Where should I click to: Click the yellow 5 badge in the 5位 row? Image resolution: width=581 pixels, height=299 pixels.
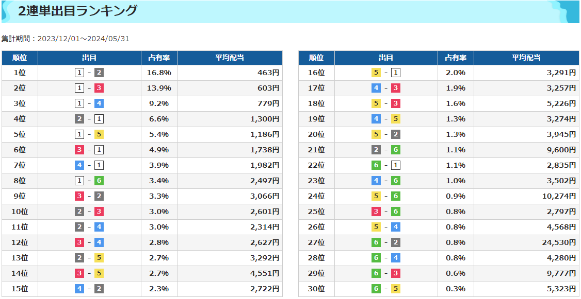tap(99, 134)
